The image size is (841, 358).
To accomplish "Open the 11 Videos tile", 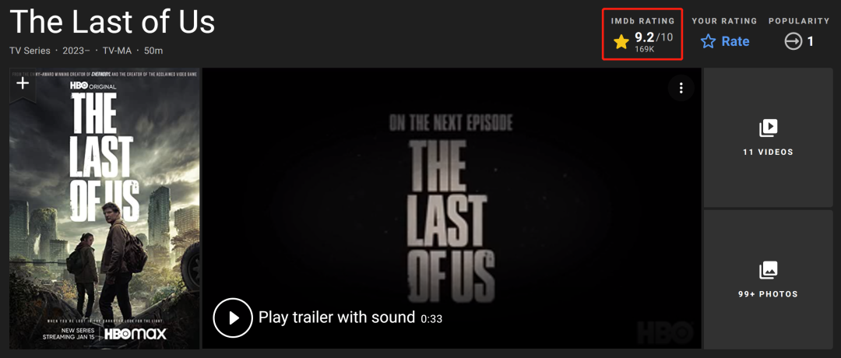I will click(x=768, y=138).
